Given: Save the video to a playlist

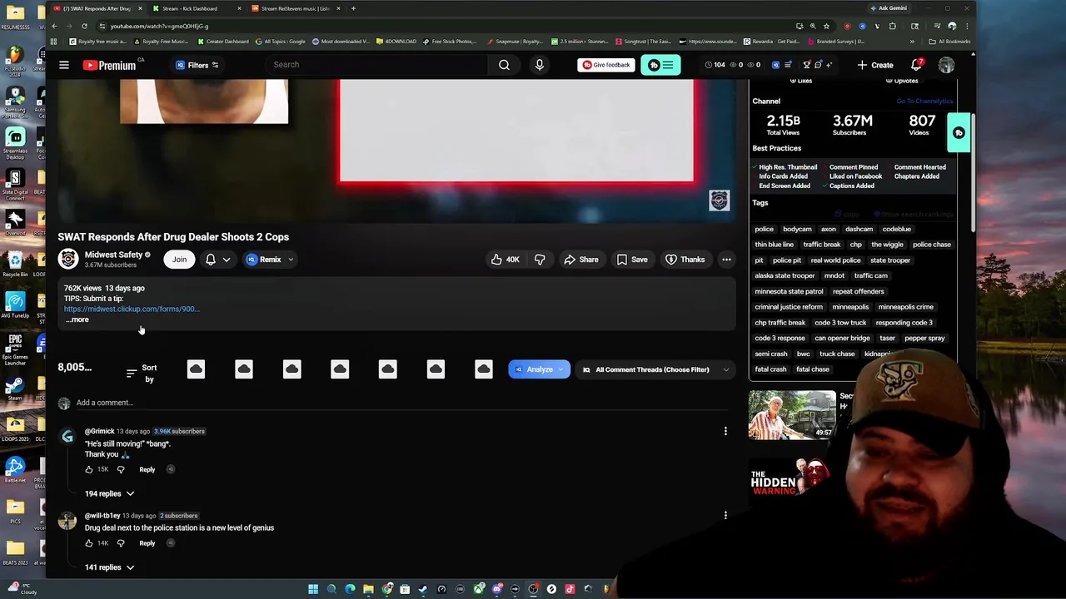Looking at the screenshot, I should 632,260.
